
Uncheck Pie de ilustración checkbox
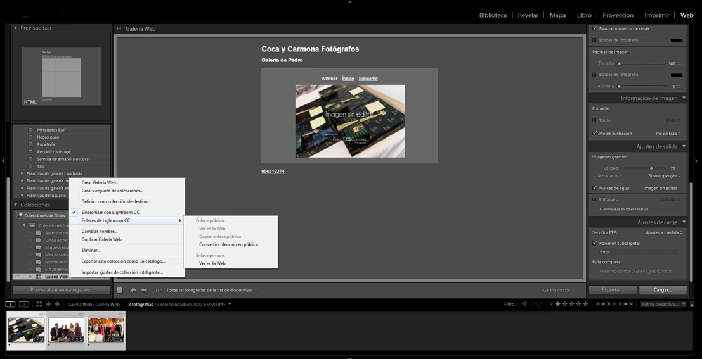595,133
